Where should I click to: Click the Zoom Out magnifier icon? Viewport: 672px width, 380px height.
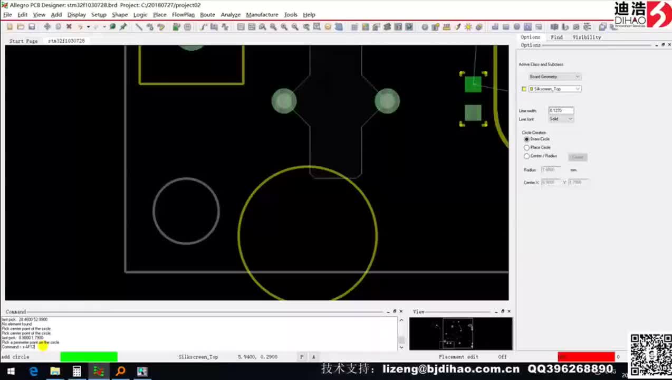tap(295, 27)
